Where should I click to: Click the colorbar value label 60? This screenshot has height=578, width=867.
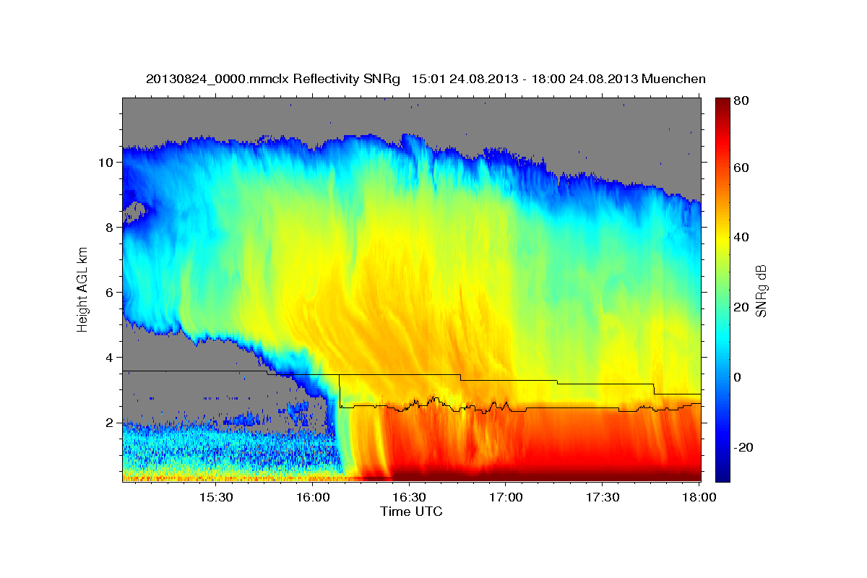coord(741,168)
